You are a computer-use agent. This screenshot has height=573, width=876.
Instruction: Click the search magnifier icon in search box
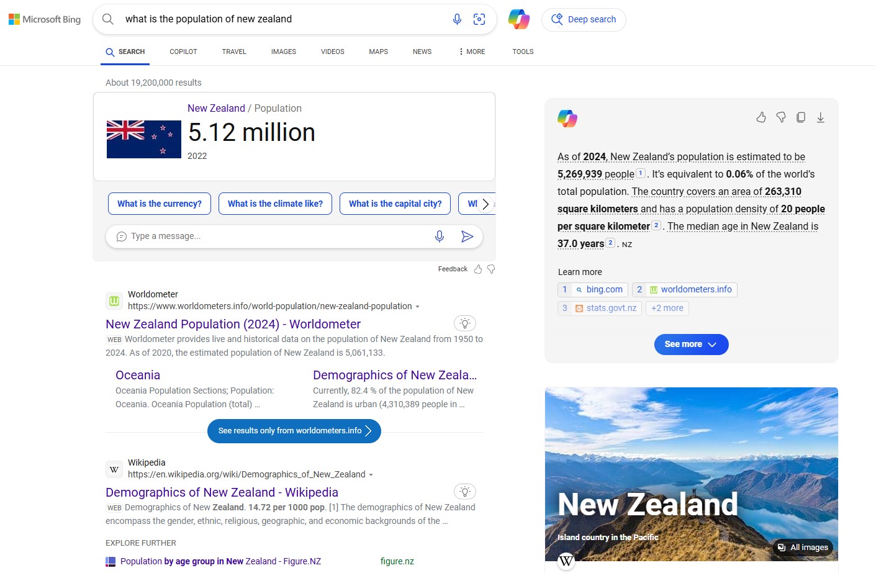click(x=108, y=19)
